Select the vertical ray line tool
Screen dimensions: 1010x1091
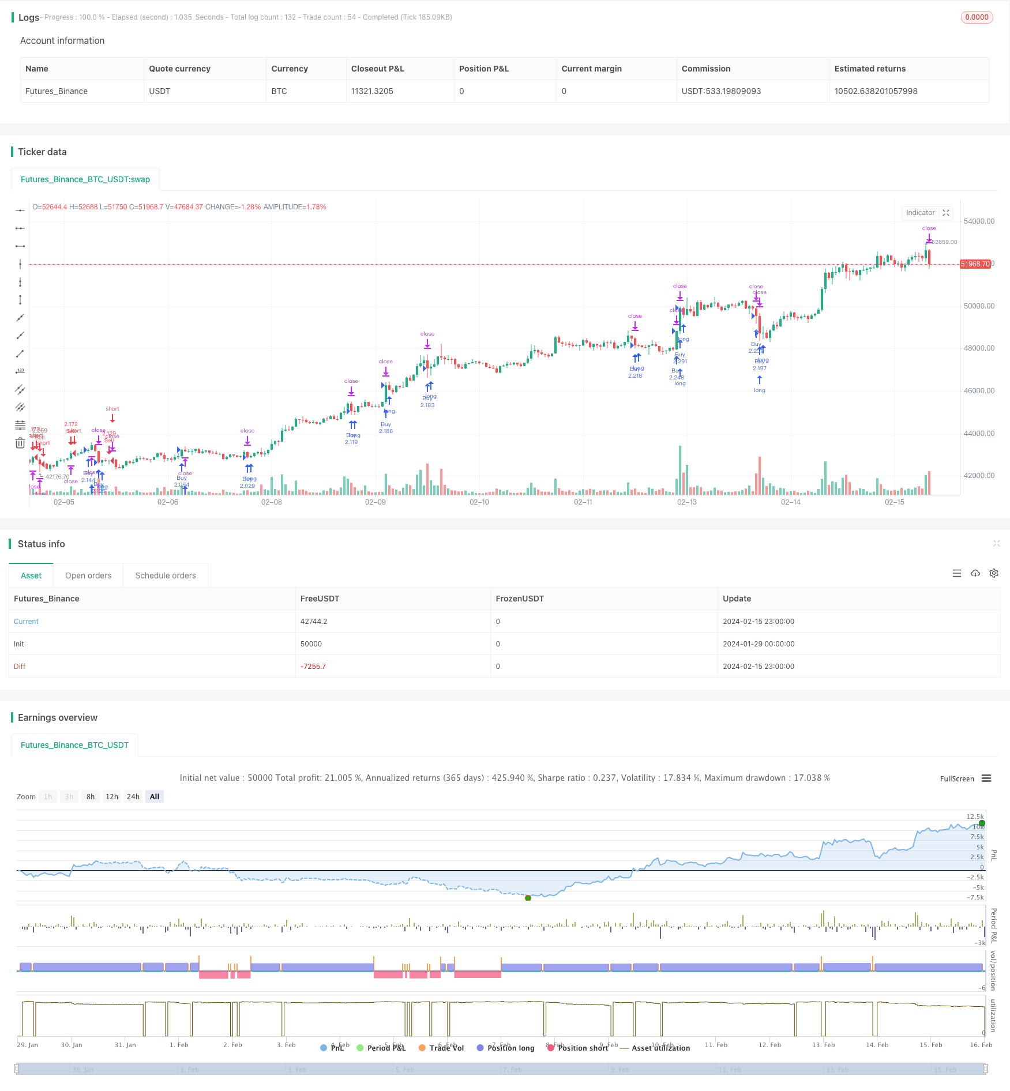point(20,282)
